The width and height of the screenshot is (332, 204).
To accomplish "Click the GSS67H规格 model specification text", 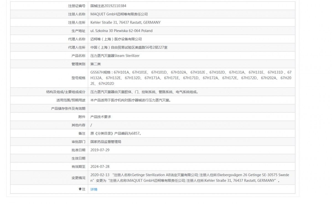I will pyautogui.click(x=191, y=78).
